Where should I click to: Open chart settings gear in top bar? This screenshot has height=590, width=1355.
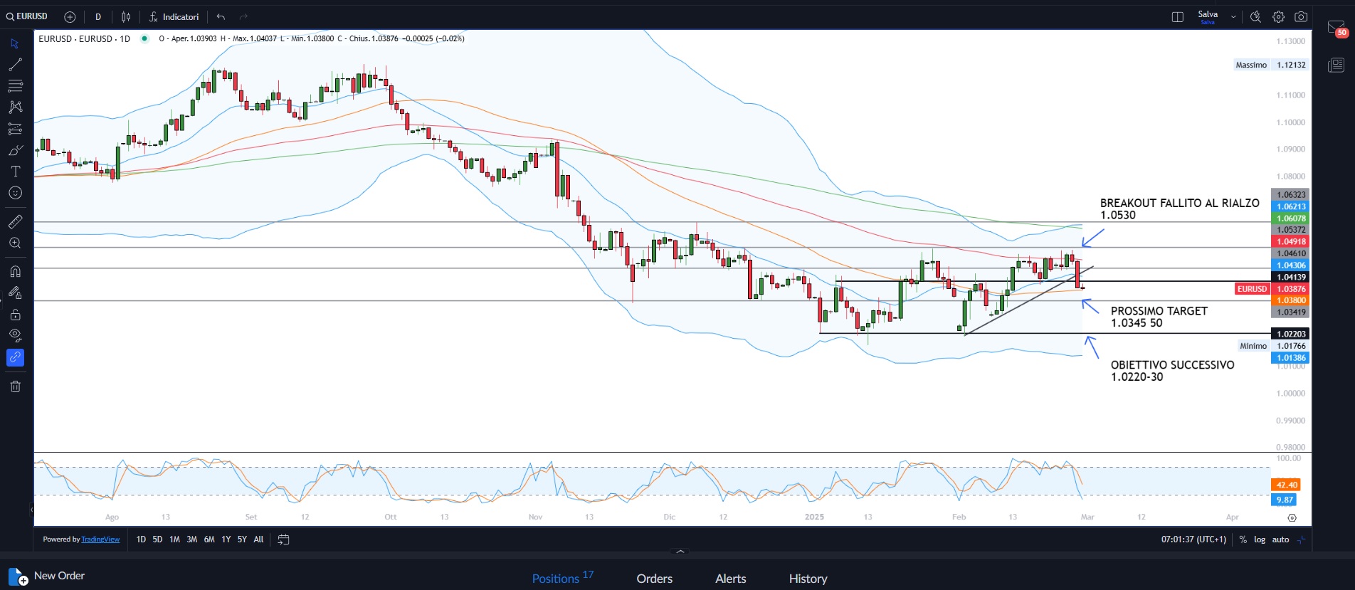(1279, 17)
